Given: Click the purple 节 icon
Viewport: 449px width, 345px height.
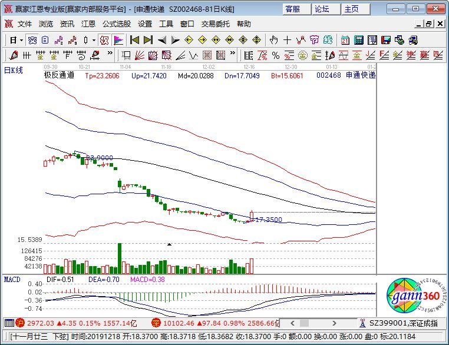Looking at the screenshot, I should tap(315, 40).
